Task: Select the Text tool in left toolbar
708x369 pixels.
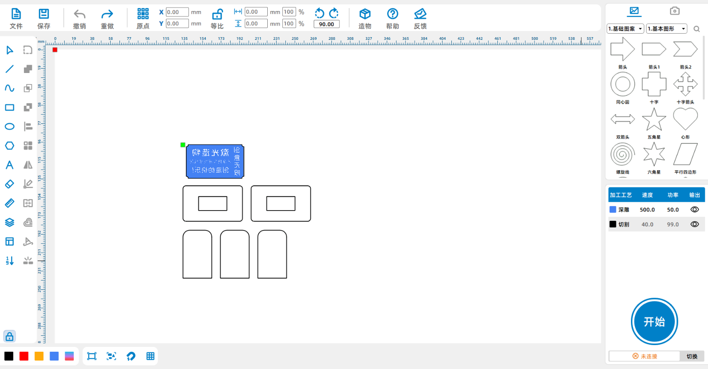Action: coord(9,165)
